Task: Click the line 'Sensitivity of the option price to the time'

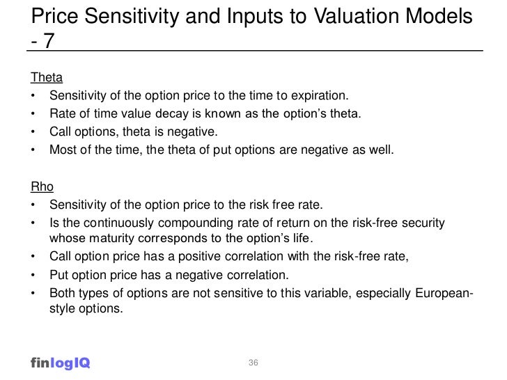Action: 199,95
